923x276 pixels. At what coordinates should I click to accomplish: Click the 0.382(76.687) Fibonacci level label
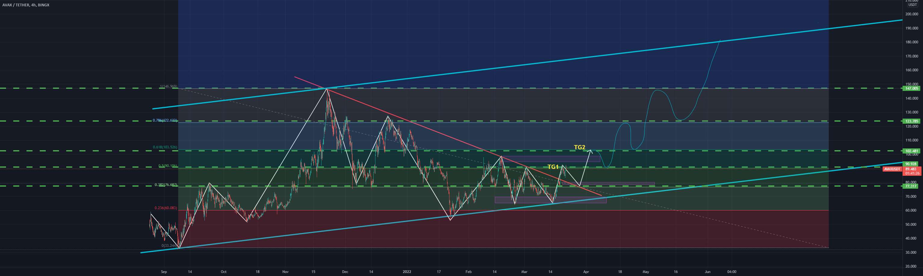pos(166,185)
